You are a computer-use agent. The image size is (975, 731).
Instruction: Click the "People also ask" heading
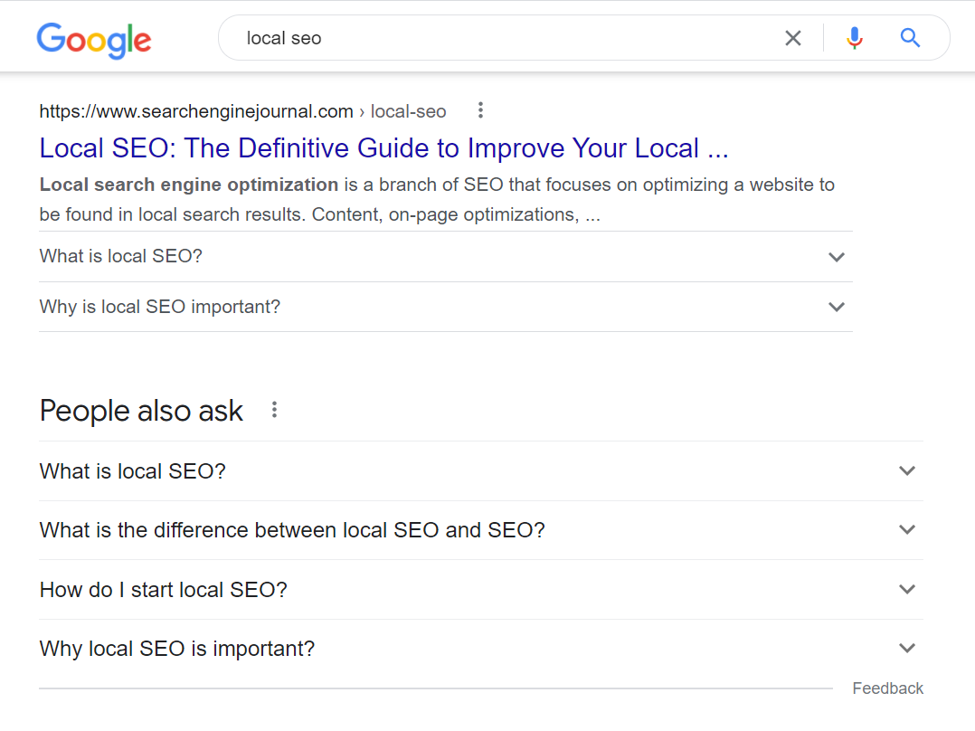pyautogui.click(x=141, y=411)
